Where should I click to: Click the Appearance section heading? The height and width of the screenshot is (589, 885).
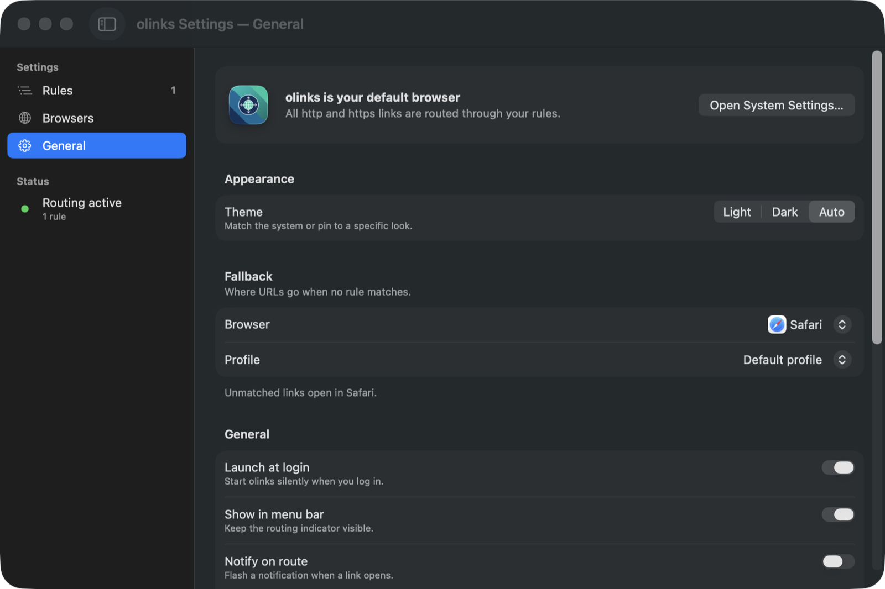[259, 179]
